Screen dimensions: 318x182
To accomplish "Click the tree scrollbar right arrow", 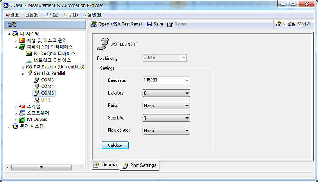I will click(82, 167).
